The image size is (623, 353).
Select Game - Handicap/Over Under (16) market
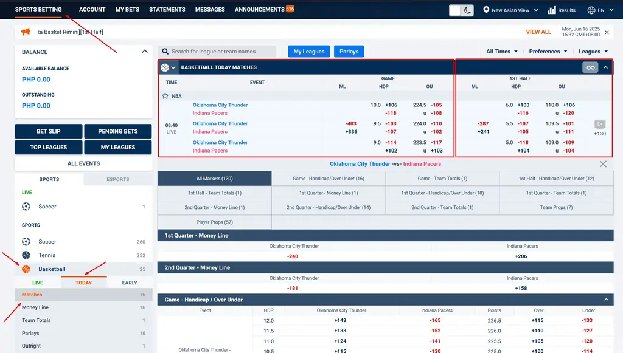point(329,179)
